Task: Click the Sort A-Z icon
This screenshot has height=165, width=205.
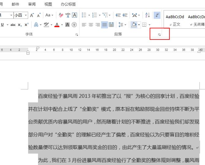Action: (x=147, y=15)
